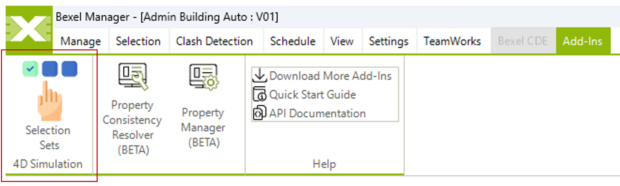Viewport: 620px width, 186px height.
Task: Launch Property Consistency Resolver wrench icon
Action: pyautogui.click(x=133, y=76)
